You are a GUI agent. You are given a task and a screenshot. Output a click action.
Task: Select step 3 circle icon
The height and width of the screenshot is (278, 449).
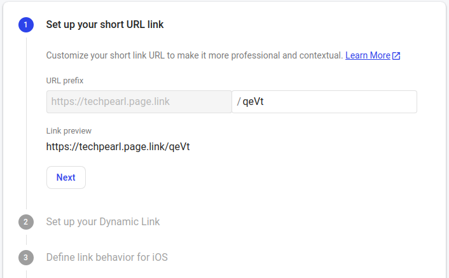pyautogui.click(x=26, y=258)
